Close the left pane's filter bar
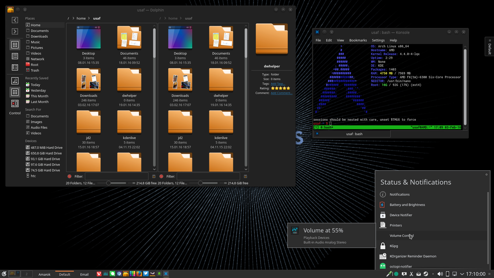 tap(69, 176)
